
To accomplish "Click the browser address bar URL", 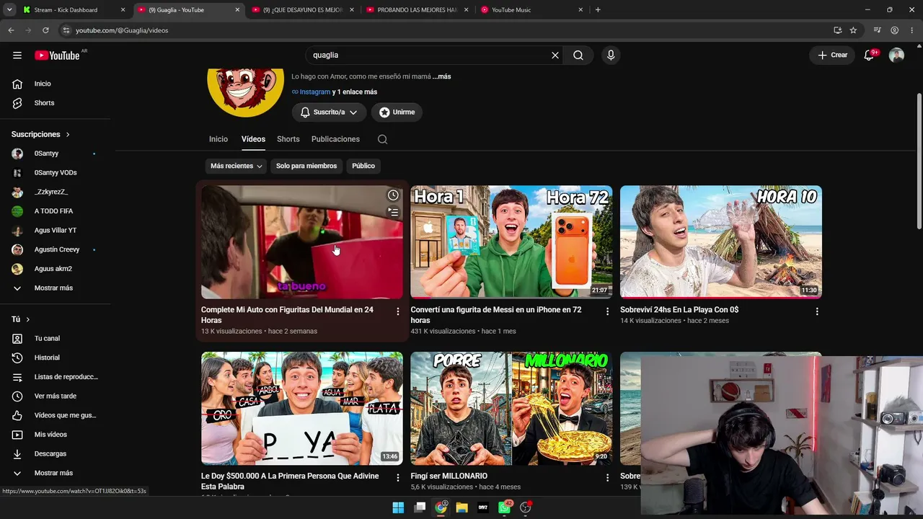I will [122, 30].
